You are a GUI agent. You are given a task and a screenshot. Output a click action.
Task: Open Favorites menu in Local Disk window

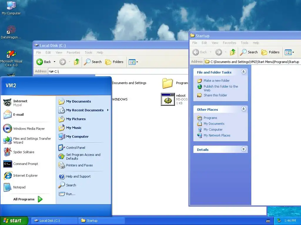click(73, 52)
